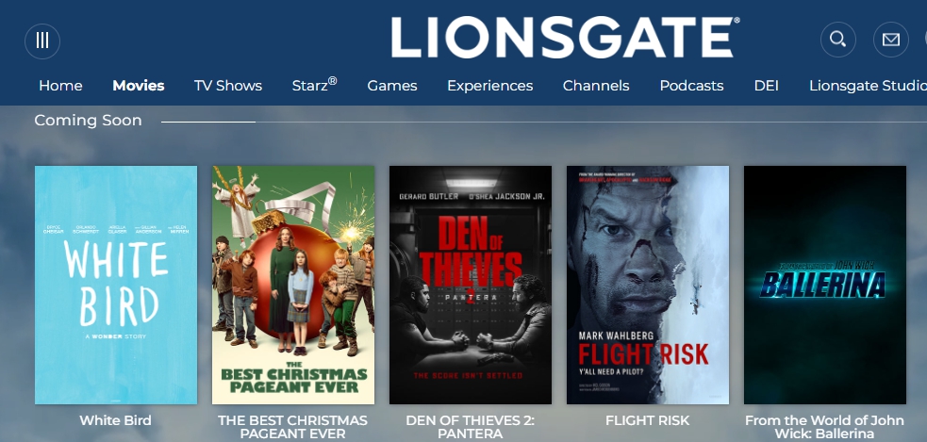Open the White Bird movie poster

point(116,285)
